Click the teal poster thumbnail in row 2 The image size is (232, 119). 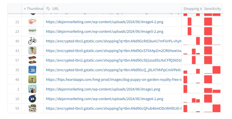click(x=32, y=89)
